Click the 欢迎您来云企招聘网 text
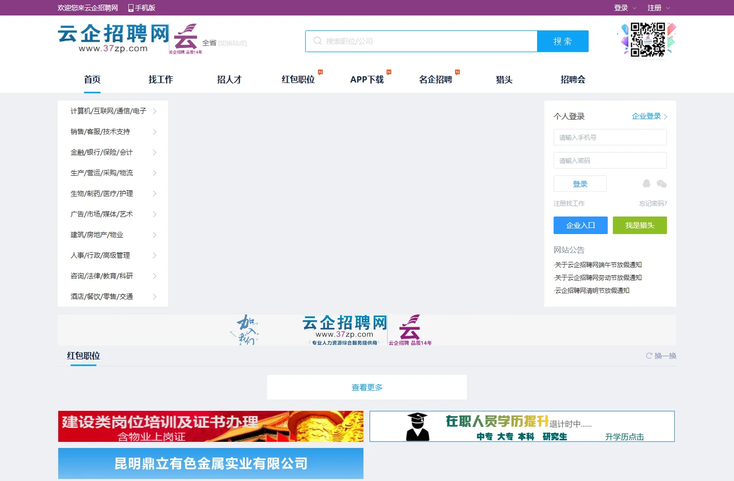 88,8
